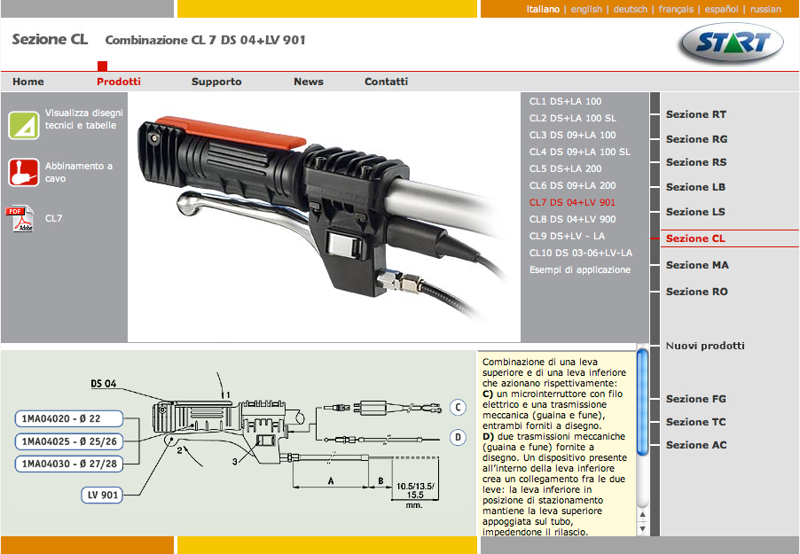Go to Sezione TC
Screen dimensions: 800x554
(x=695, y=422)
